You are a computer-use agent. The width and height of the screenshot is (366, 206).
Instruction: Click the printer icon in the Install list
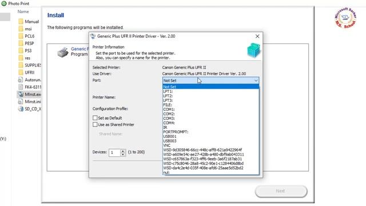[63, 52]
